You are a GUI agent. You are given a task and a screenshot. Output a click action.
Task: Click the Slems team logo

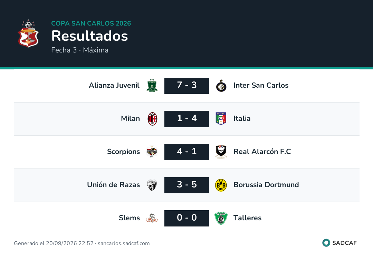tap(152, 218)
